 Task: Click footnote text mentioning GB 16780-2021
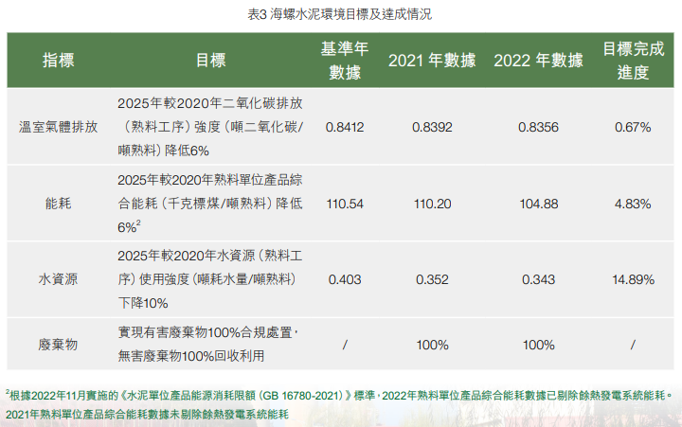[x=339, y=395]
